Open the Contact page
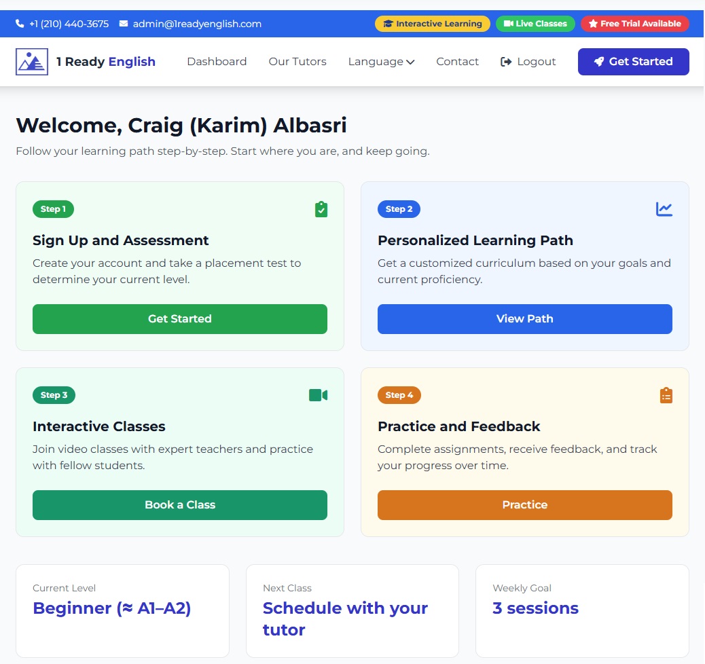The image size is (705, 664). (457, 62)
